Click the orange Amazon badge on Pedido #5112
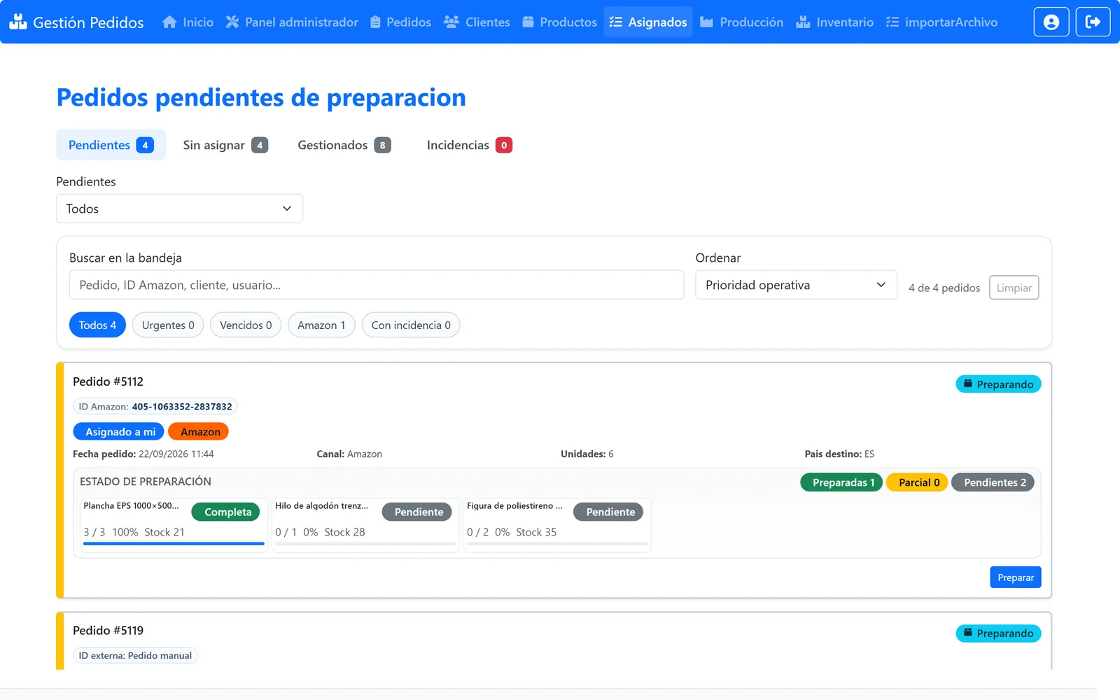 198,432
